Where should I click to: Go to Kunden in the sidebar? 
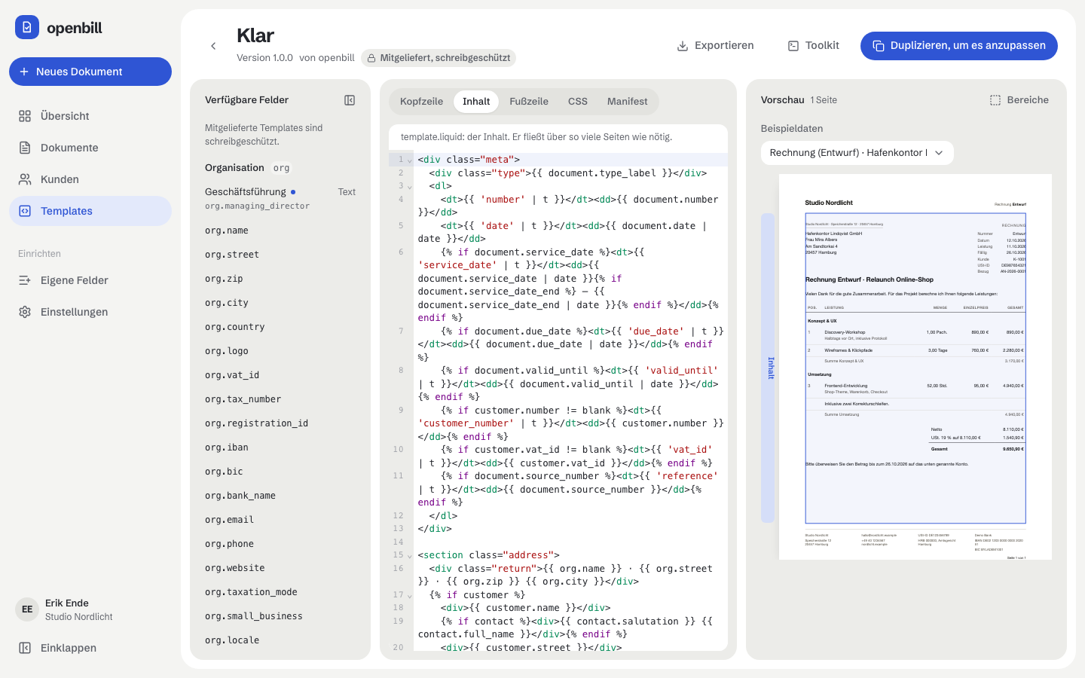90,179
